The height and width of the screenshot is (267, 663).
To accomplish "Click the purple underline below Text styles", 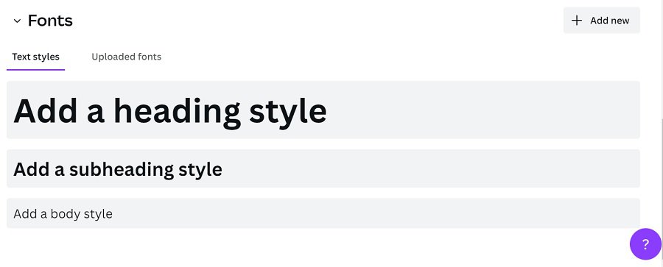I will coord(35,70).
